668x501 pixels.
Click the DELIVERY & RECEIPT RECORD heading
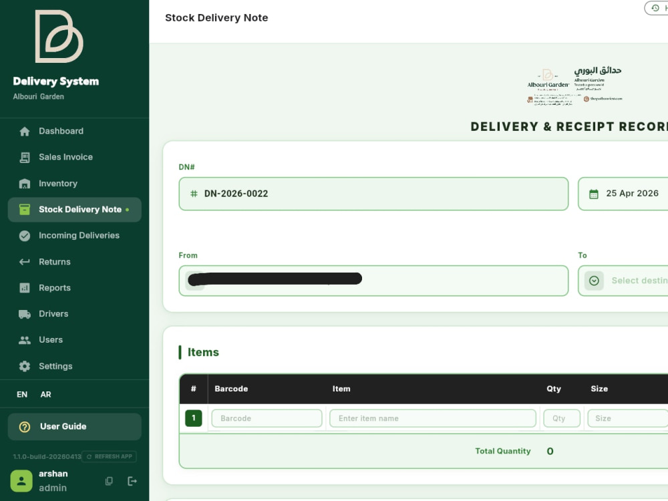[569, 126]
